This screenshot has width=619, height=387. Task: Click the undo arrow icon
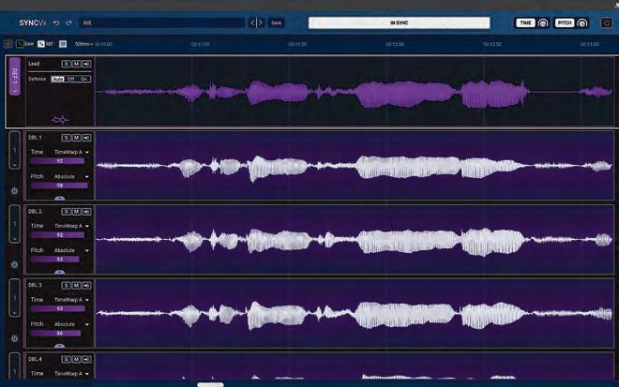point(56,22)
